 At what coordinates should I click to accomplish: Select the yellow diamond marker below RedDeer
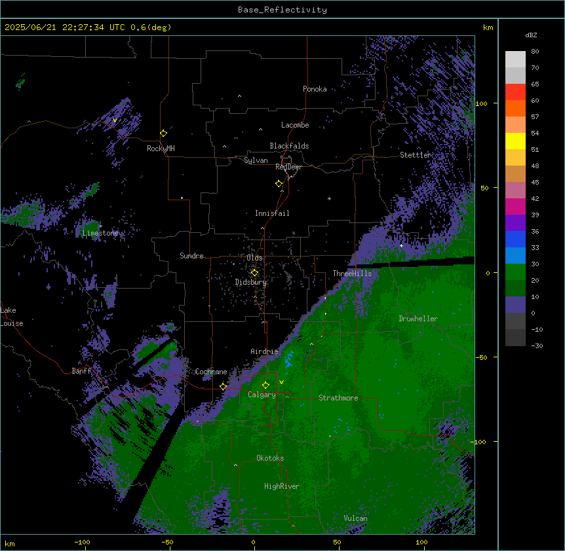[279, 183]
